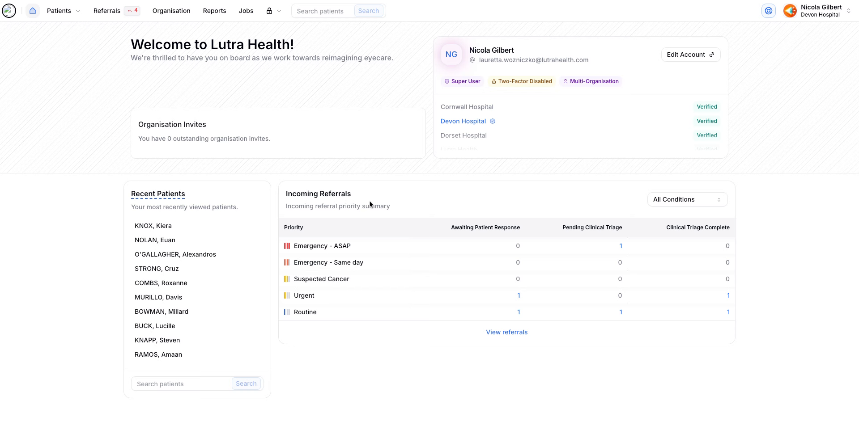Click the Pending Clinical Triage column header

(592, 228)
